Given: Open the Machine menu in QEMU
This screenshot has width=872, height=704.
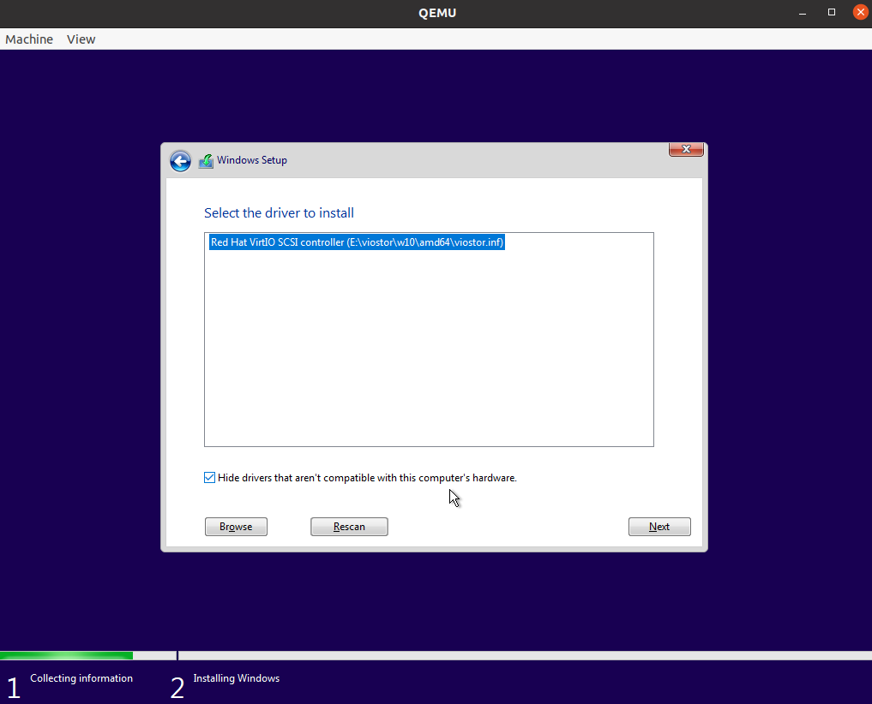Looking at the screenshot, I should [x=29, y=39].
